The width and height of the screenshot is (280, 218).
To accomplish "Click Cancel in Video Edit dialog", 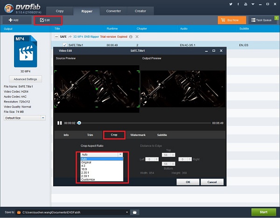I will click(212, 182).
